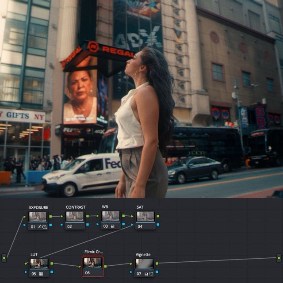Image resolution: width=283 pixels, height=283 pixels.
Task: Click the blue key output of LUT node
Action: (52, 272)
